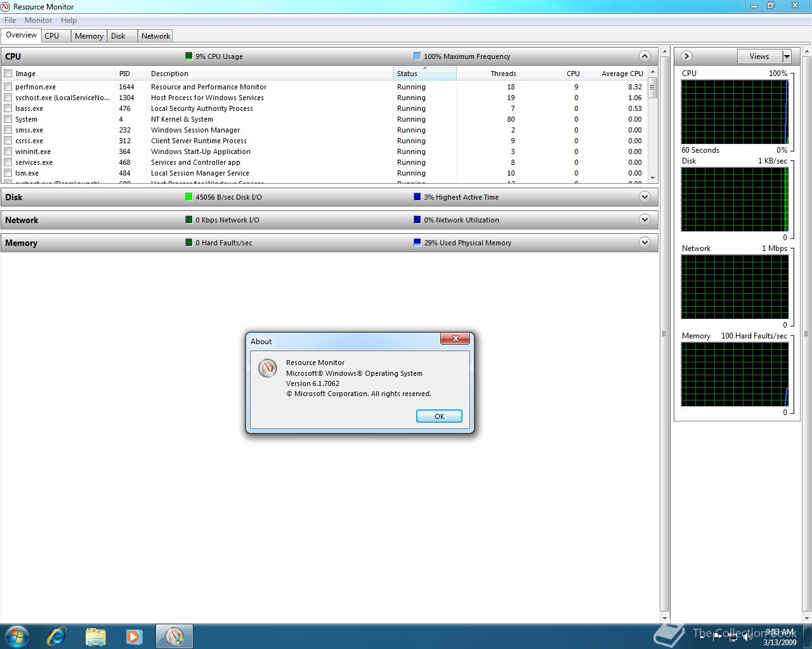
Task: Launch Internet Explorer from taskbar
Action: click(56, 636)
